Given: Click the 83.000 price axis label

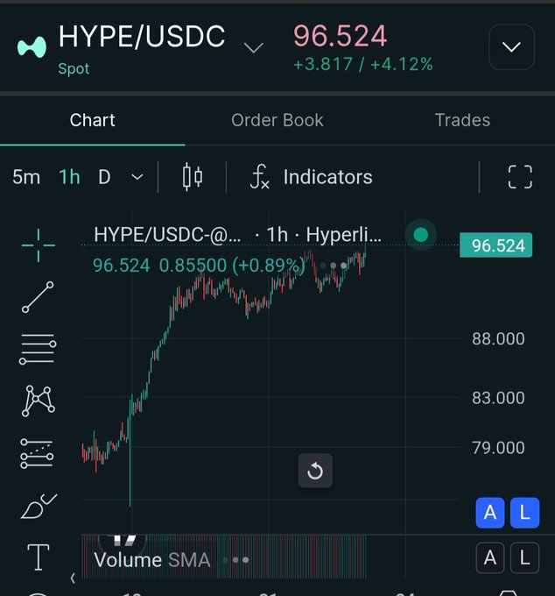Looking at the screenshot, I should click(498, 398).
